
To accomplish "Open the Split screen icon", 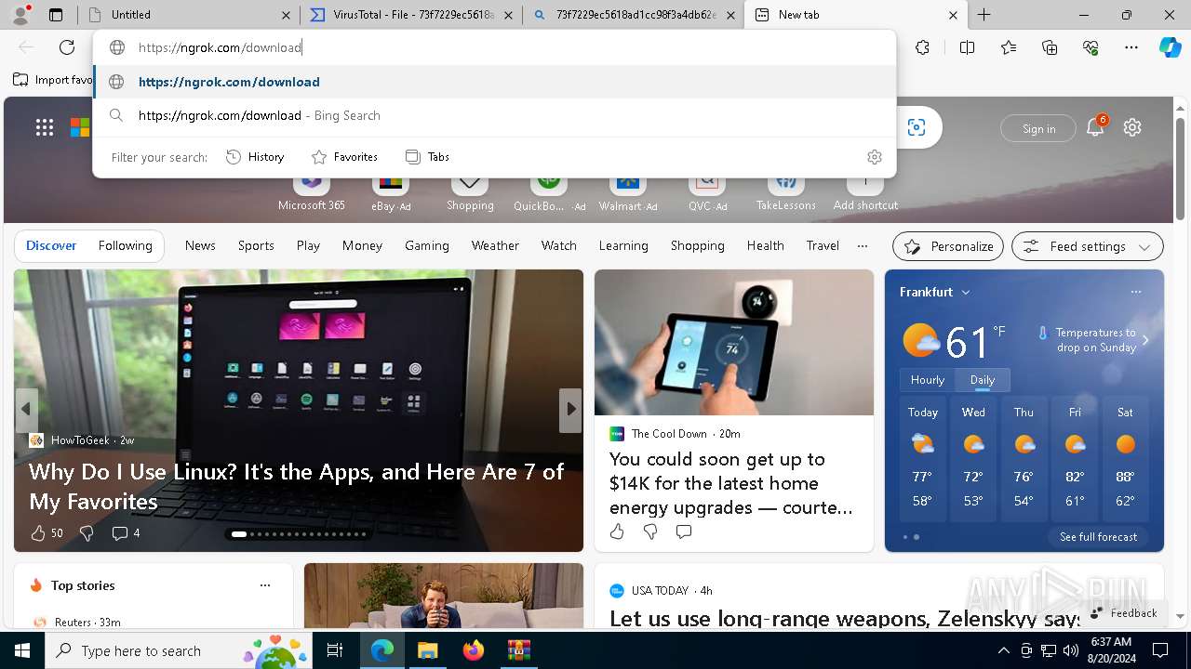I will coord(967,47).
